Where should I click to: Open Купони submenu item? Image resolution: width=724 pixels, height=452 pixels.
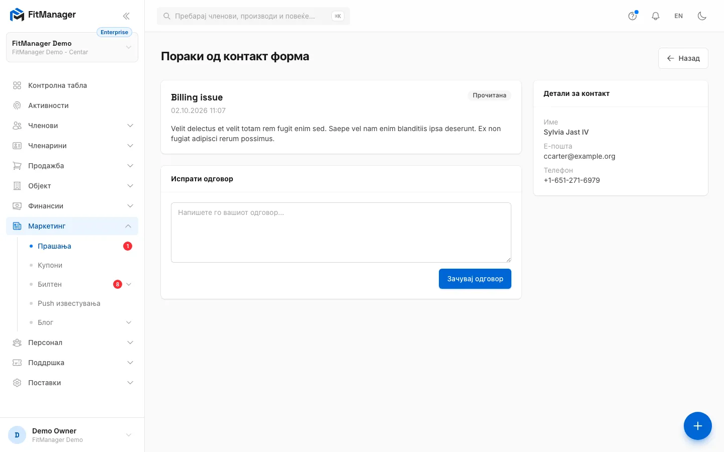(x=80, y=265)
